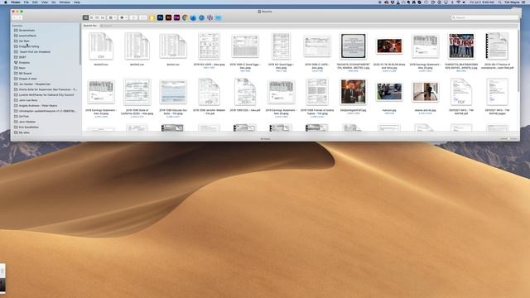Open the Help menu
Image resolution: width=530 pixels, height=298 pixels.
coord(77,2)
